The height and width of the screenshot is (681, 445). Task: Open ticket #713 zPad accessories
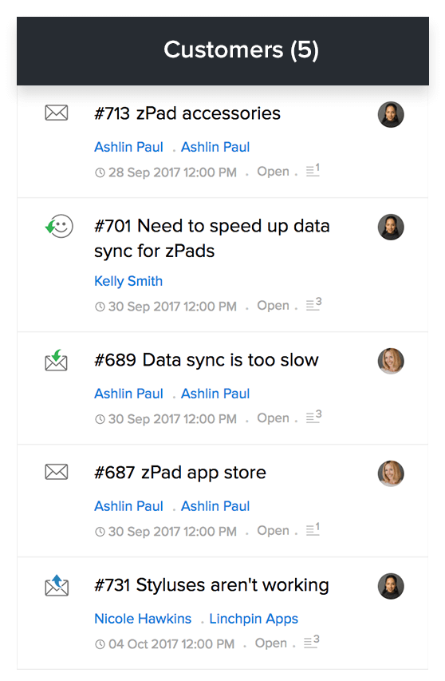pyautogui.click(x=187, y=113)
